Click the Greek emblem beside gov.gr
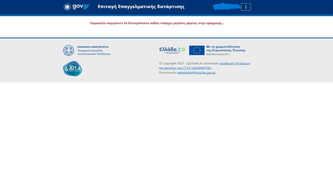The width and height of the screenshot is (333, 175). tap(67, 7)
